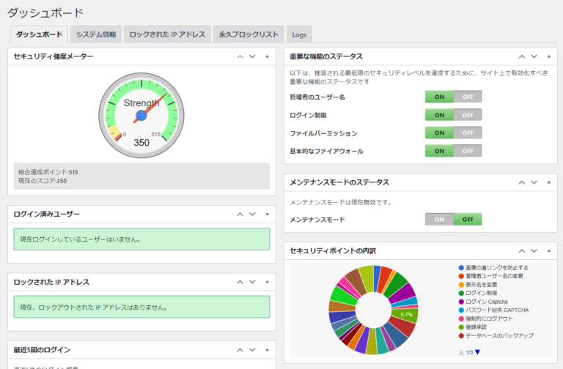Move 重要な機能のステータス panel down
The width and height of the screenshot is (563, 369).
[x=534, y=56]
